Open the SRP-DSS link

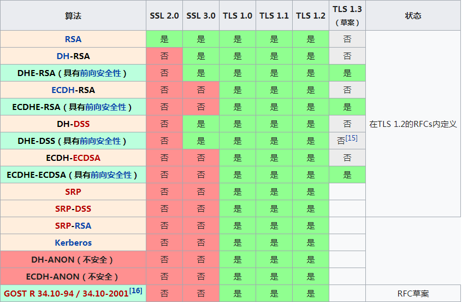[73, 209]
